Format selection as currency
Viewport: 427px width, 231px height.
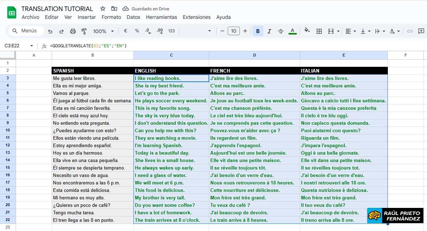125,31
